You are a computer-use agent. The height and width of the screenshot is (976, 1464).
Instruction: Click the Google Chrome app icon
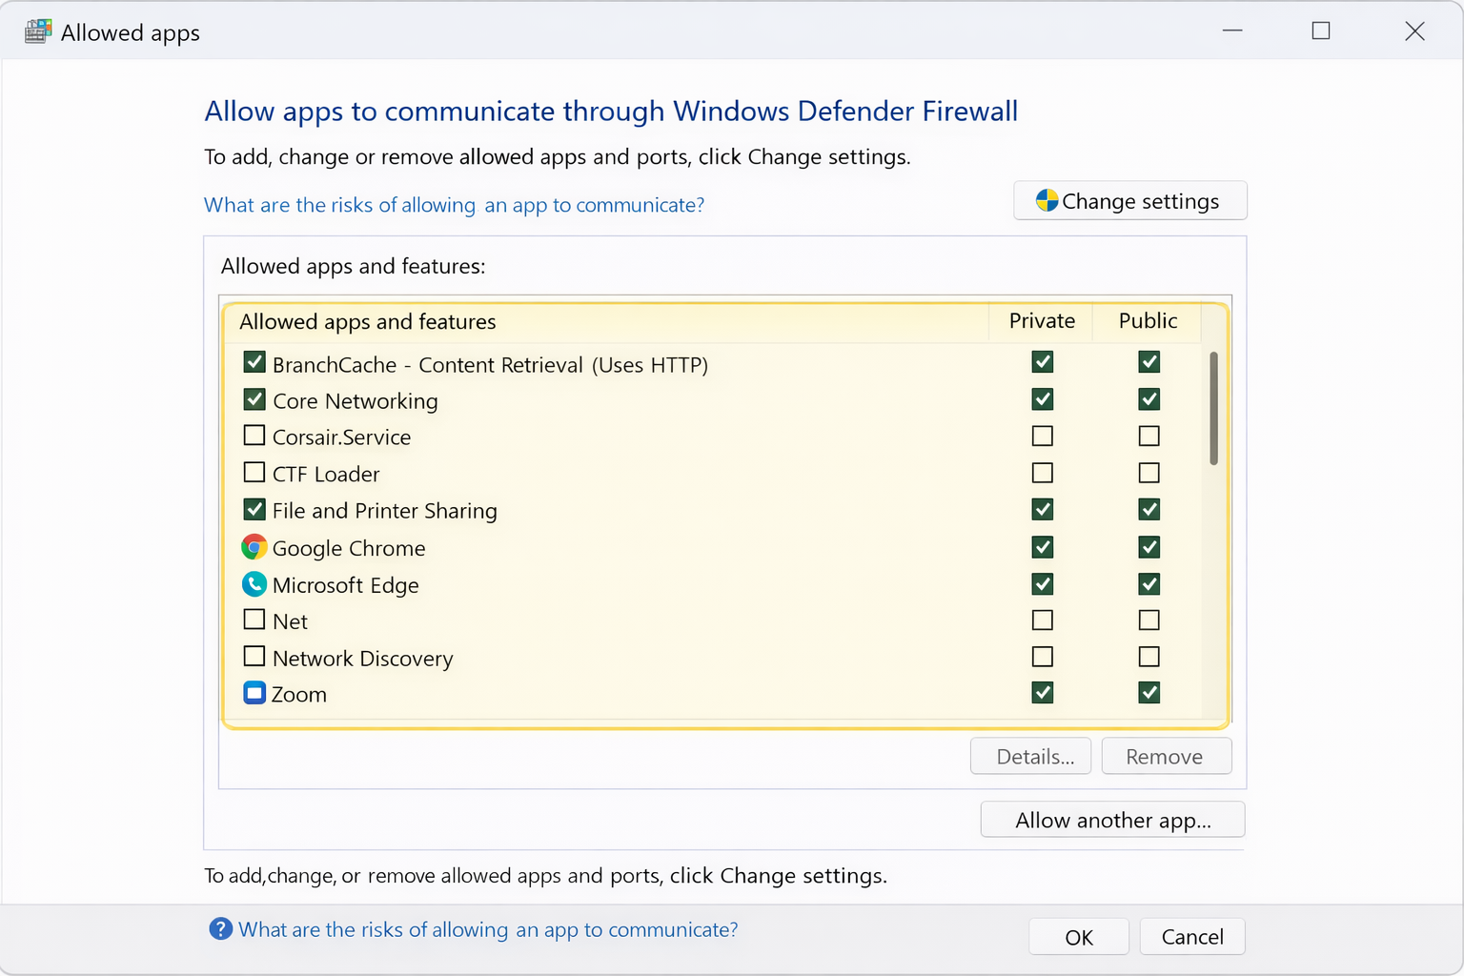pos(254,547)
